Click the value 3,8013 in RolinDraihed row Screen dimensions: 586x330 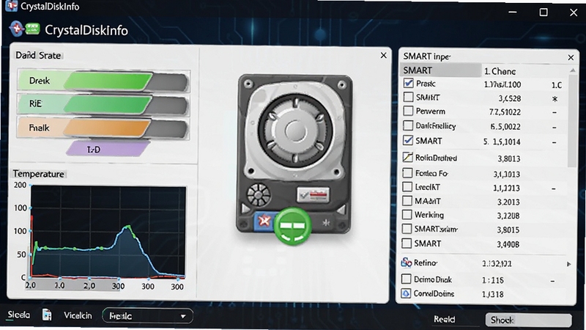tap(508, 158)
